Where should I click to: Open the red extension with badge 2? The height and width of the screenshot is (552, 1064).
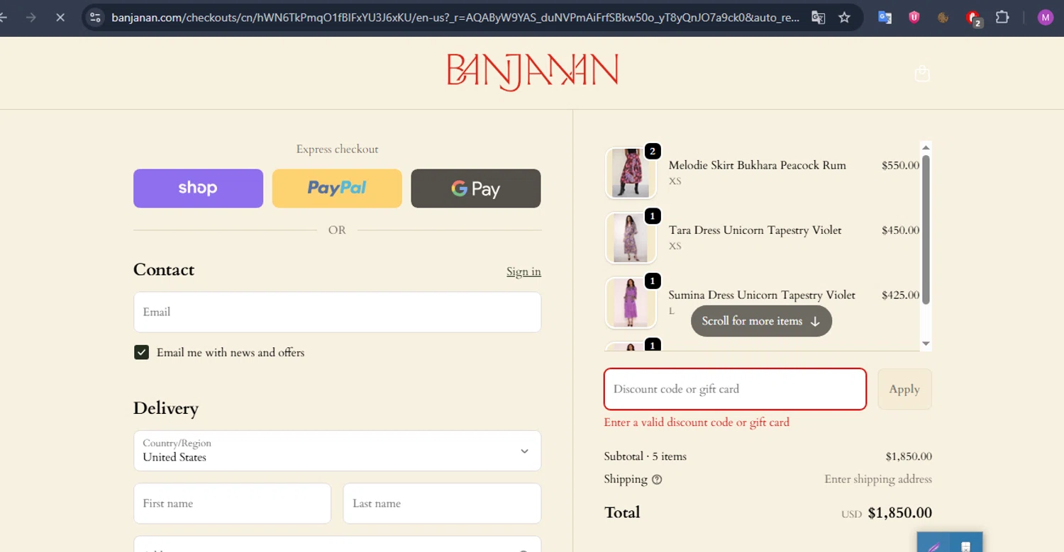click(x=973, y=18)
